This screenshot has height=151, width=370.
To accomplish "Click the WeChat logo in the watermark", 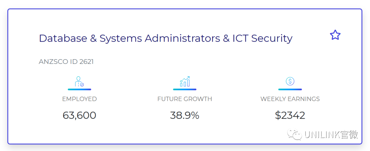I will point(295,135).
